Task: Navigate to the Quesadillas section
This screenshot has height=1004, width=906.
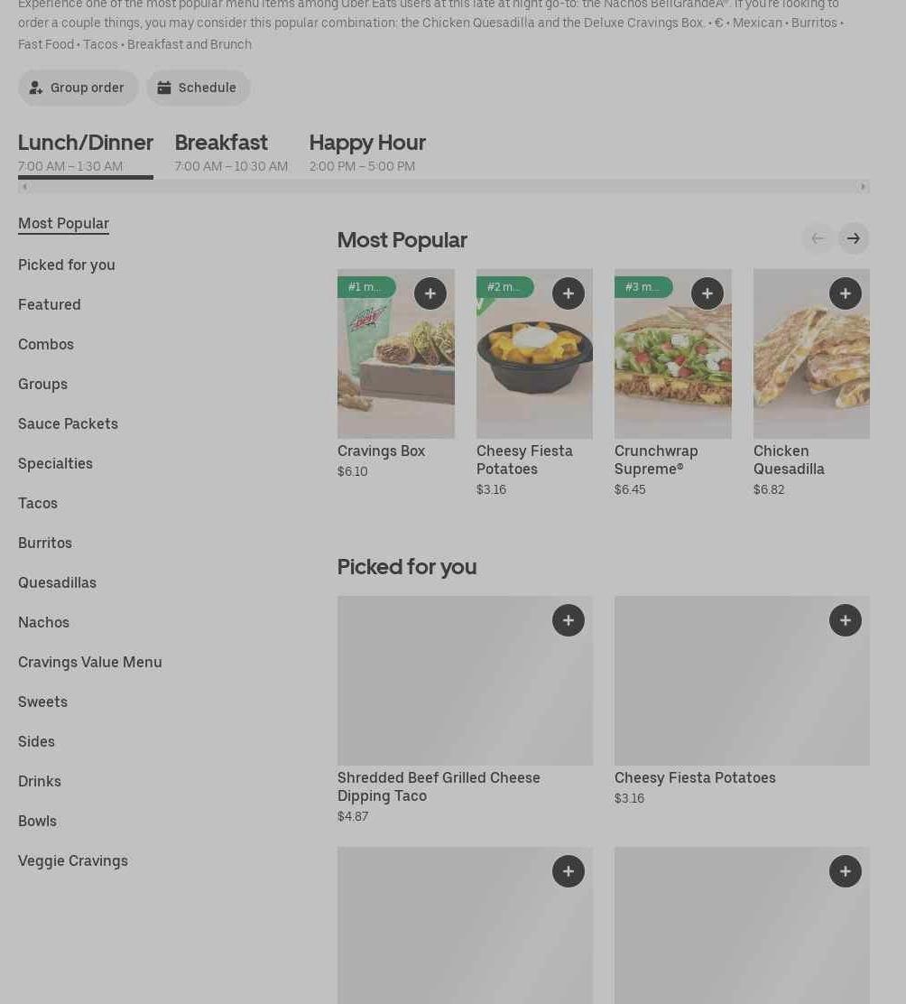Action: click(57, 582)
